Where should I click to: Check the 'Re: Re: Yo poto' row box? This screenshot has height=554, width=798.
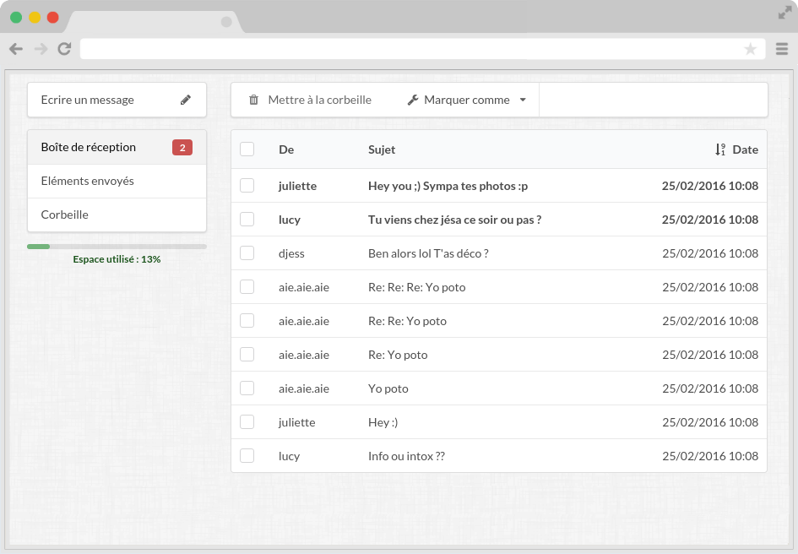(x=247, y=320)
